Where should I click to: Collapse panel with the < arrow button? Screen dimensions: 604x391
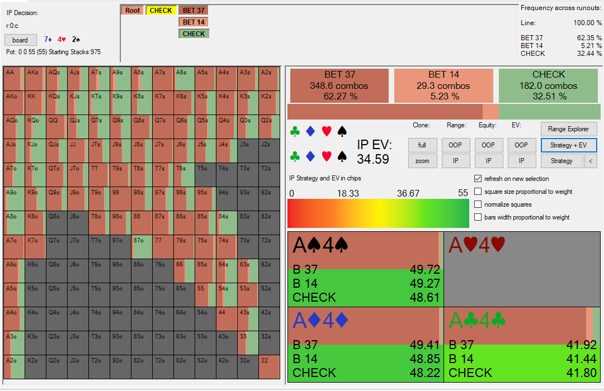(590, 161)
